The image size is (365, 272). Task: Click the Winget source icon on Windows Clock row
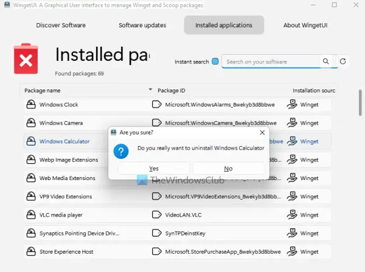pos(292,104)
